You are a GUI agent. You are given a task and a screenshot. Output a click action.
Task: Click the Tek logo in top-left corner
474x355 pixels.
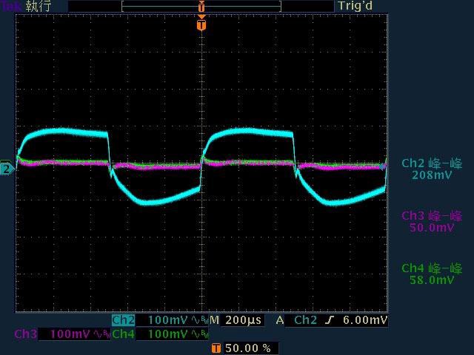pyautogui.click(x=10, y=6)
